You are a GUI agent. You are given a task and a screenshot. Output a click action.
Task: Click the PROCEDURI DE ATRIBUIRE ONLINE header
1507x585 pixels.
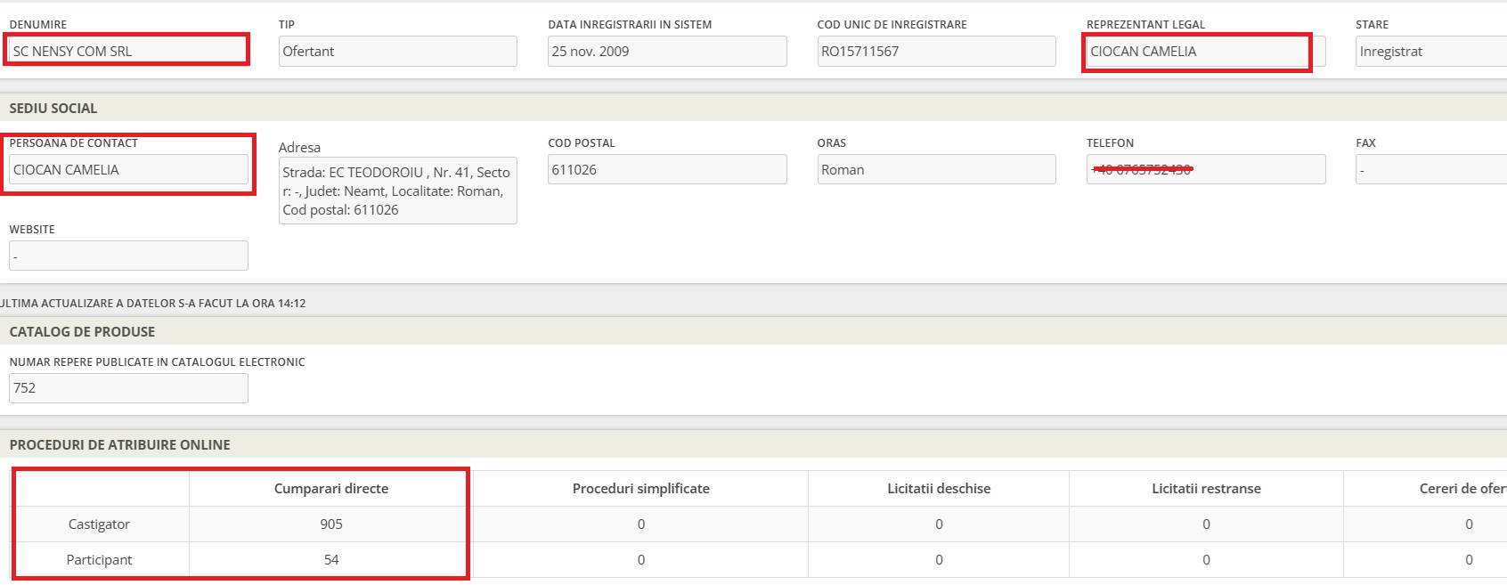119,444
